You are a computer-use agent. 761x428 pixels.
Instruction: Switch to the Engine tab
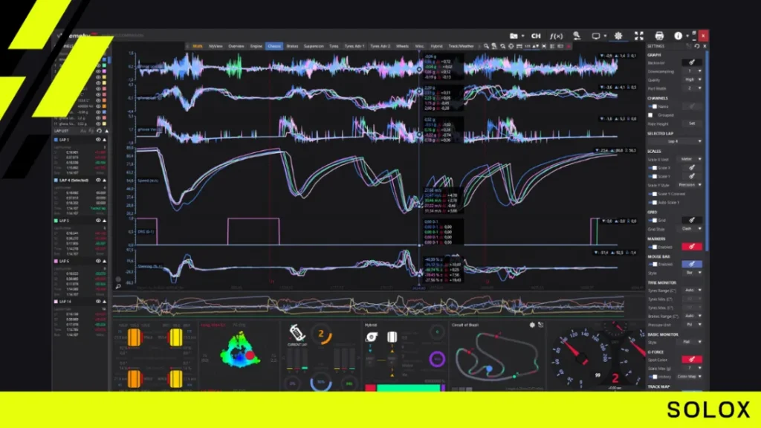pyautogui.click(x=256, y=46)
